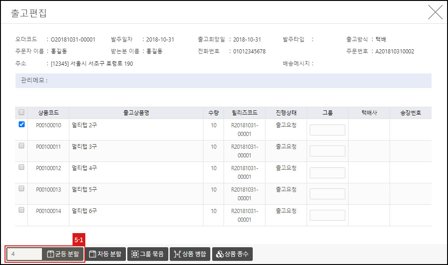Click the 상품 병합 (merge products) button
This screenshot has height=265, width=448.
coord(190,255)
